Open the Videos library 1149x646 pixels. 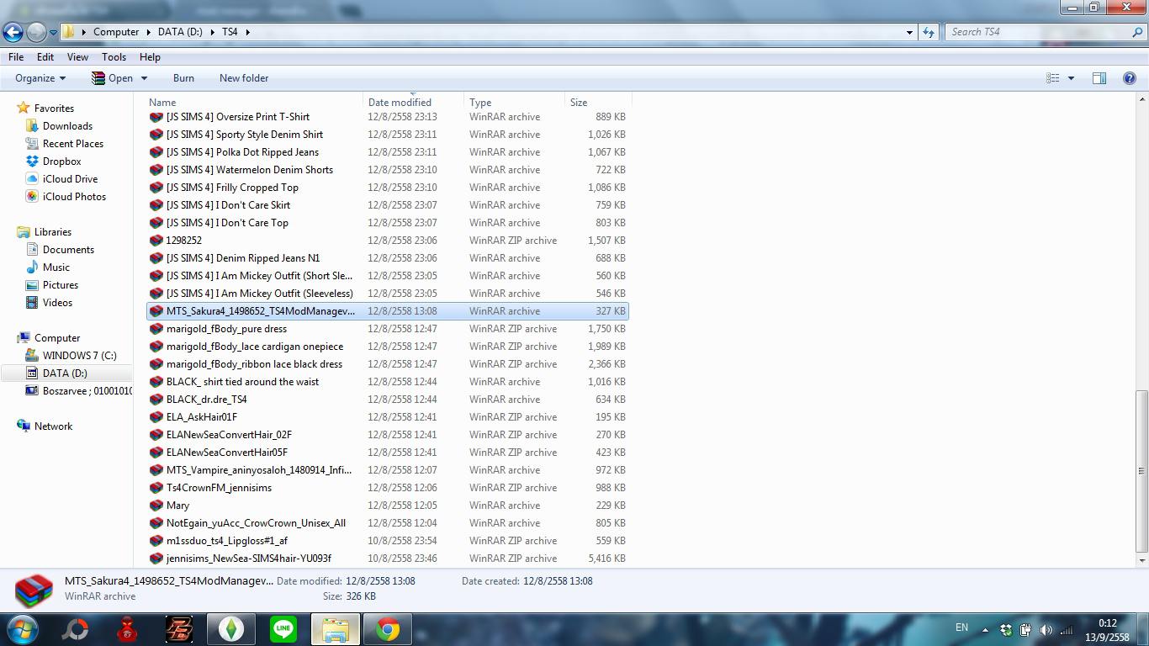point(57,303)
